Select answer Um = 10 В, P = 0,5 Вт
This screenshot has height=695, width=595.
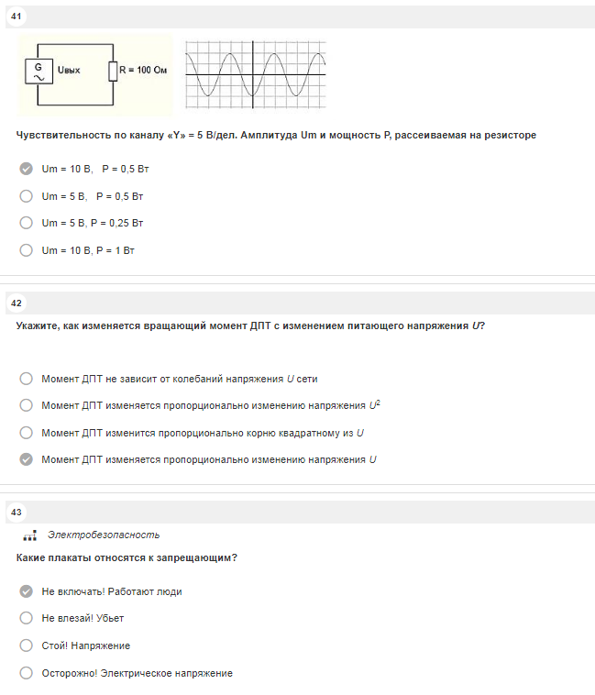(x=27, y=169)
